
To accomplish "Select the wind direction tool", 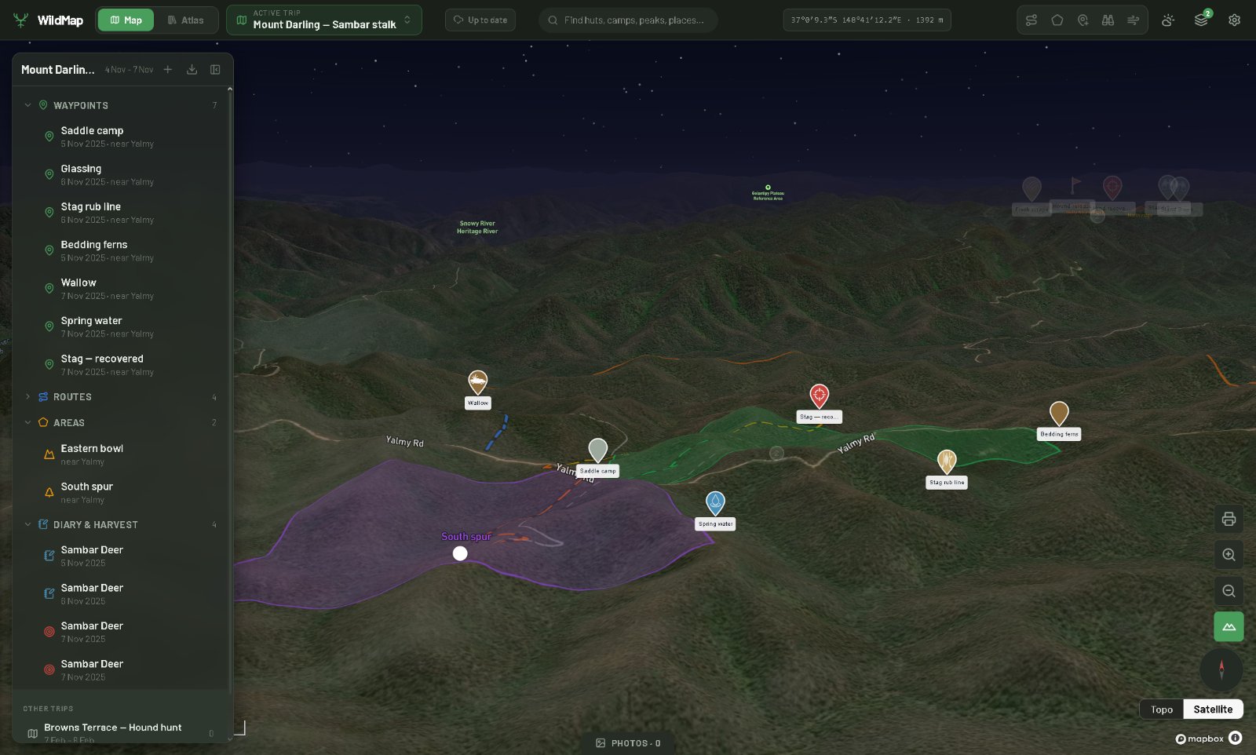I will [x=1133, y=20].
